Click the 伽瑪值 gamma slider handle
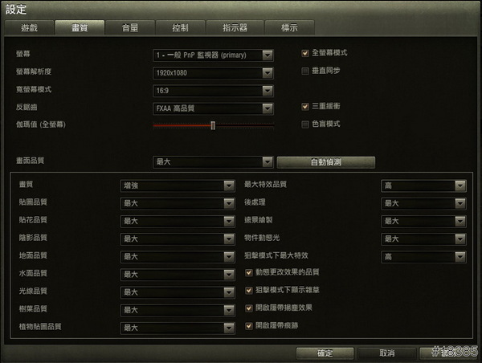 click(x=213, y=125)
